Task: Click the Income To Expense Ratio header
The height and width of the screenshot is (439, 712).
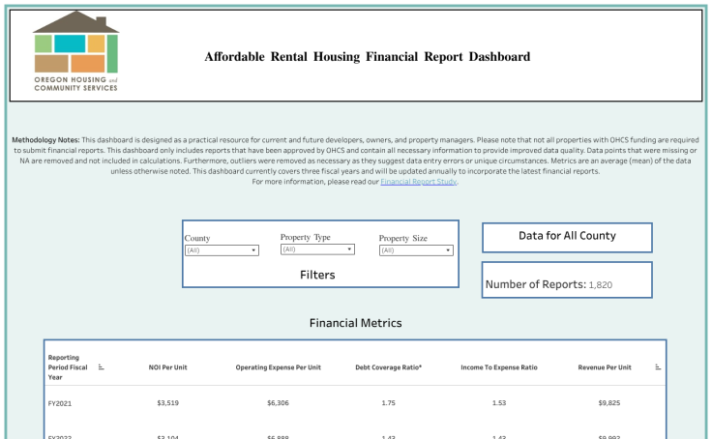Action: (498, 367)
